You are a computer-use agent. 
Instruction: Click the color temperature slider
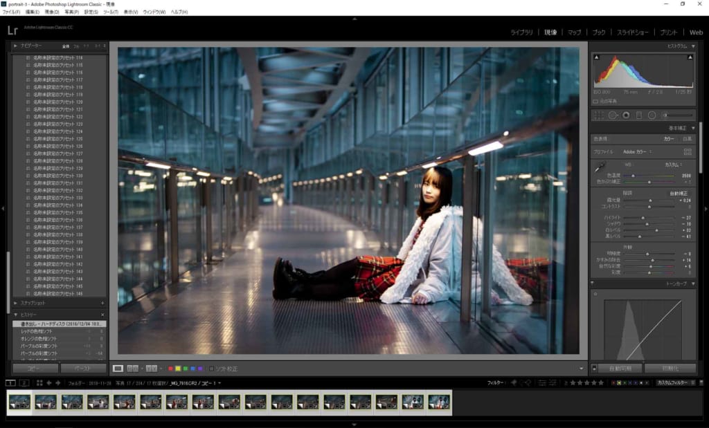click(649, 176)
